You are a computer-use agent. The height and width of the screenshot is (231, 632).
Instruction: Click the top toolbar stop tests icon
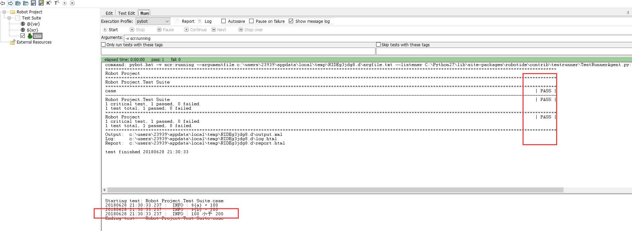[x=72, y=3]
